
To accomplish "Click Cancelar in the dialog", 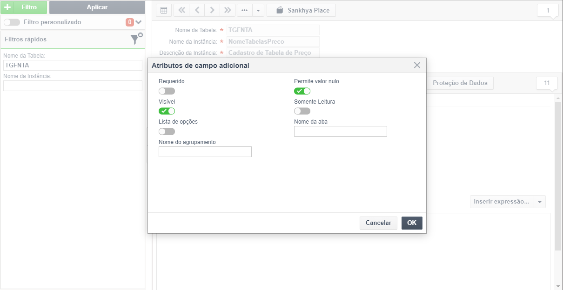I will tap(378, 223).
